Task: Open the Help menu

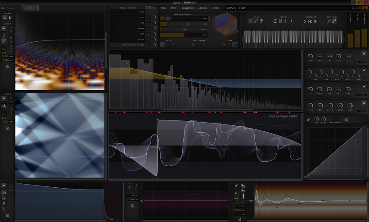Action: tap(216, 8)
